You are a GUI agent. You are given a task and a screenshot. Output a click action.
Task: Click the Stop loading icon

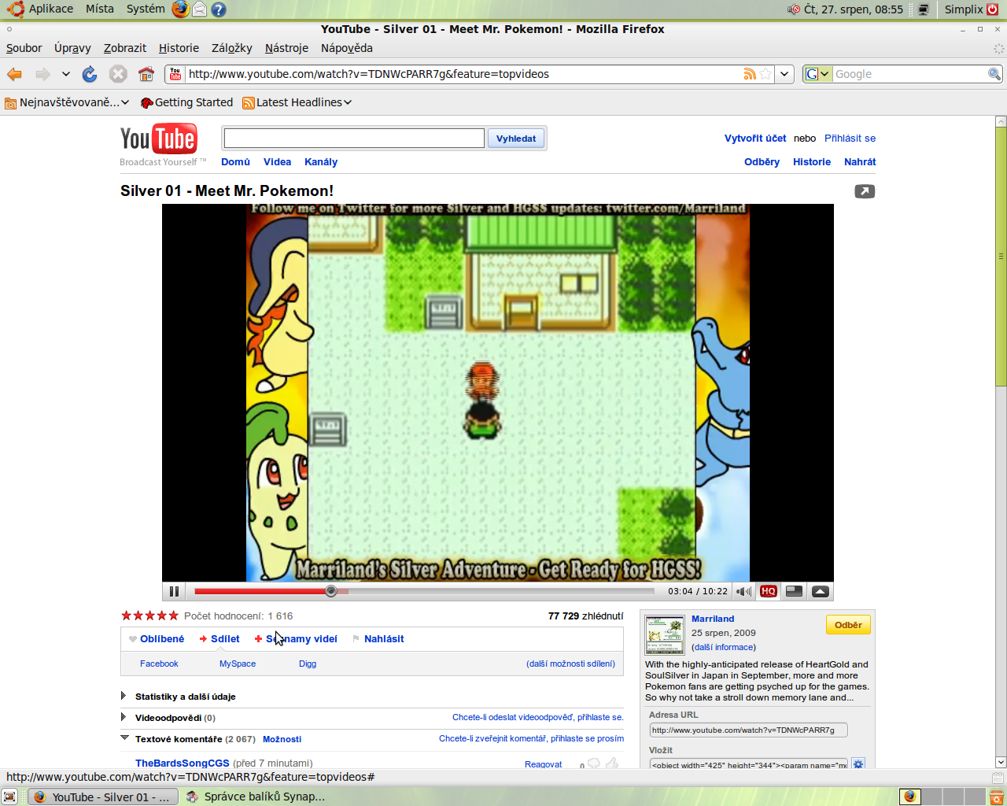[x=118, y=74]
